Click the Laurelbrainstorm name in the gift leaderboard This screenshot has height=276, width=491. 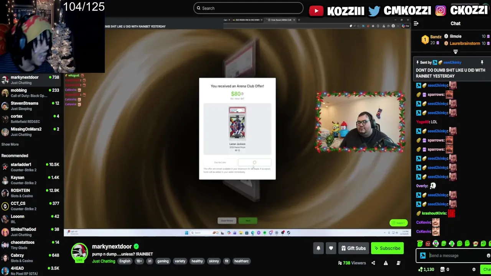[x=465, y=43]
